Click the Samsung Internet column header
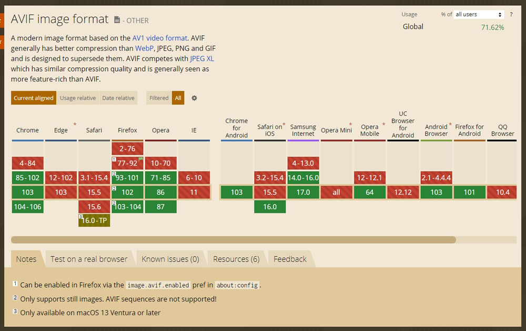This screenshot has width=526, height=331. pos(303,131)
